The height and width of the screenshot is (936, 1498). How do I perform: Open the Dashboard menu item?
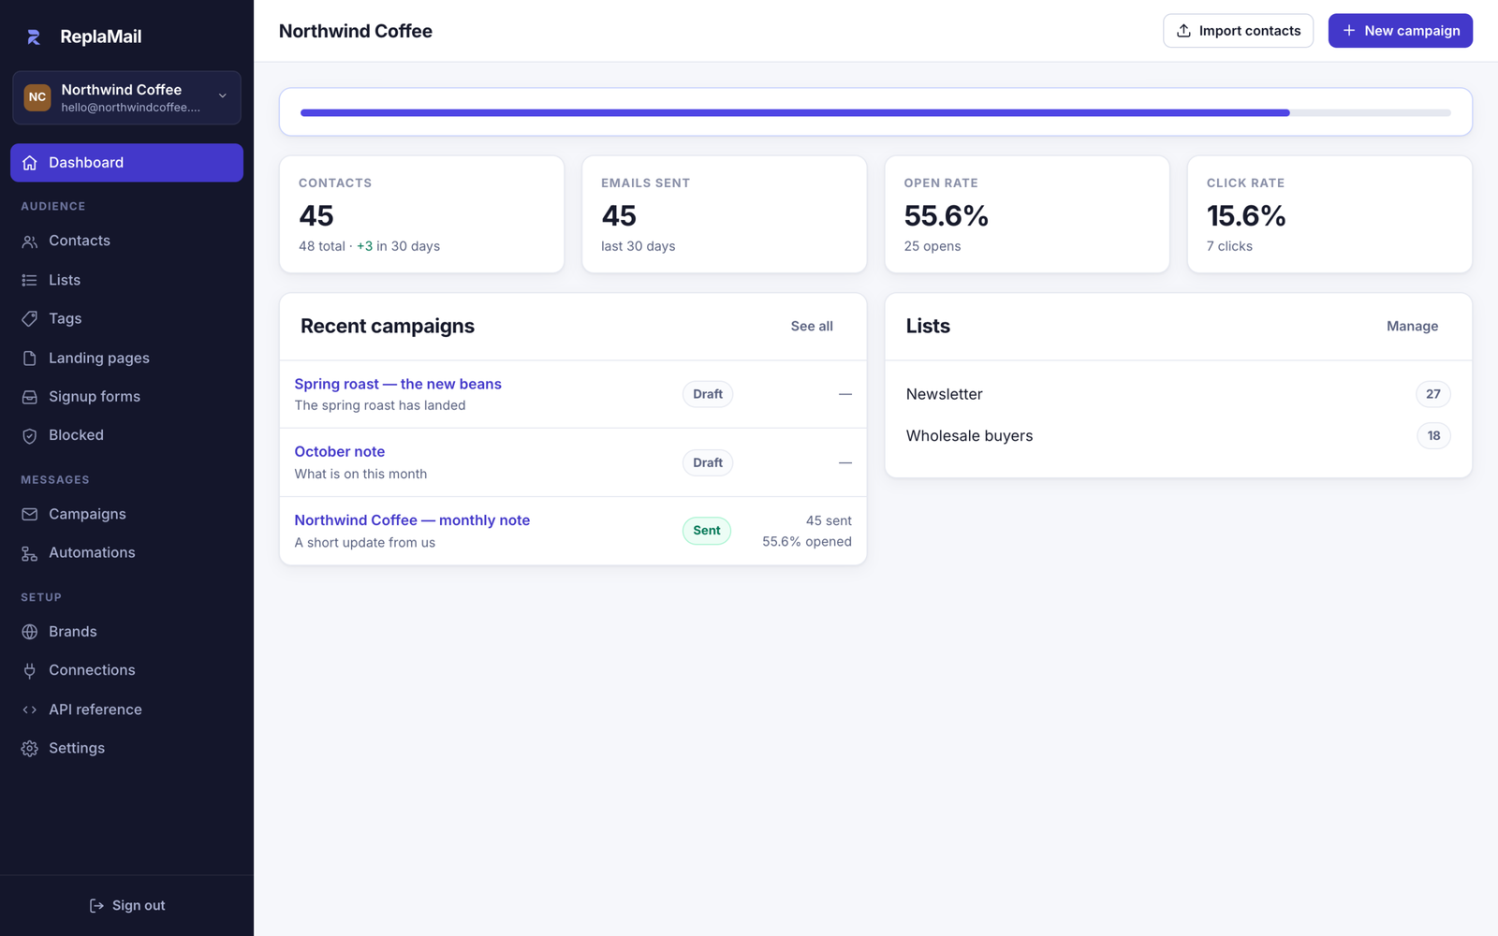click(127, 163)
